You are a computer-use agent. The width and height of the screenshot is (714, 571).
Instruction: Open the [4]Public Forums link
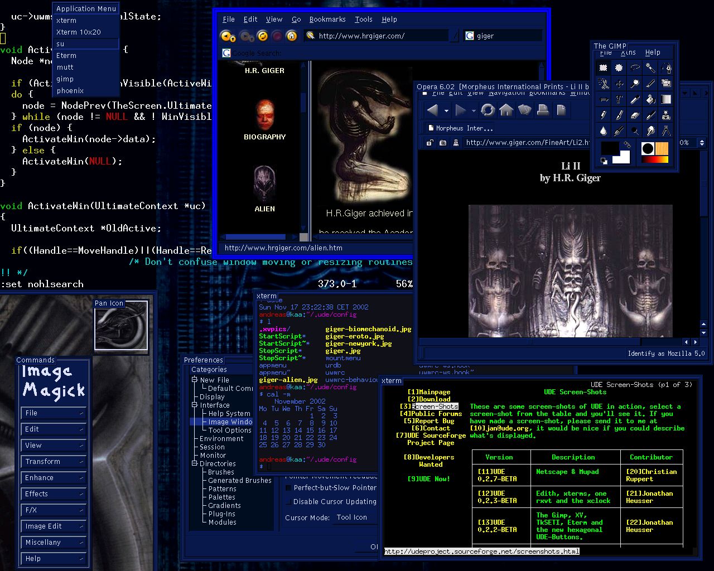click(431, 414)
